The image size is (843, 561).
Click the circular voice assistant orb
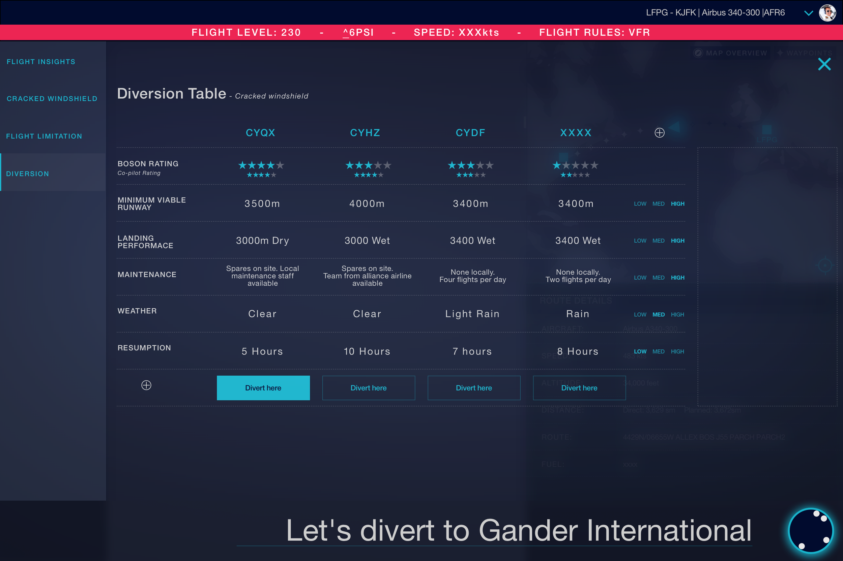click(x=811, y=530)
